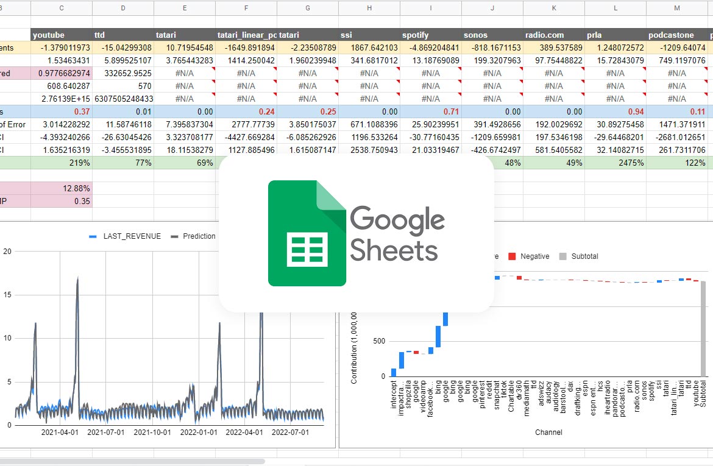
Task: Select cell containing 2.76139E+15
Action: (x=62, y=98)
